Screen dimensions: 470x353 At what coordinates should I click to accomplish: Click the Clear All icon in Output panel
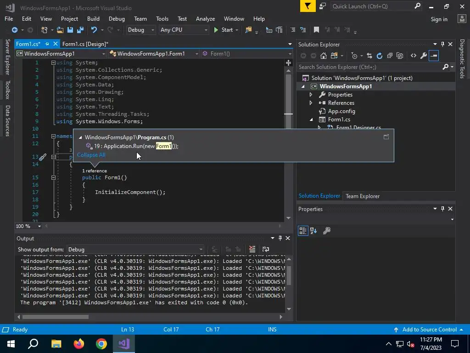point(252,249)
